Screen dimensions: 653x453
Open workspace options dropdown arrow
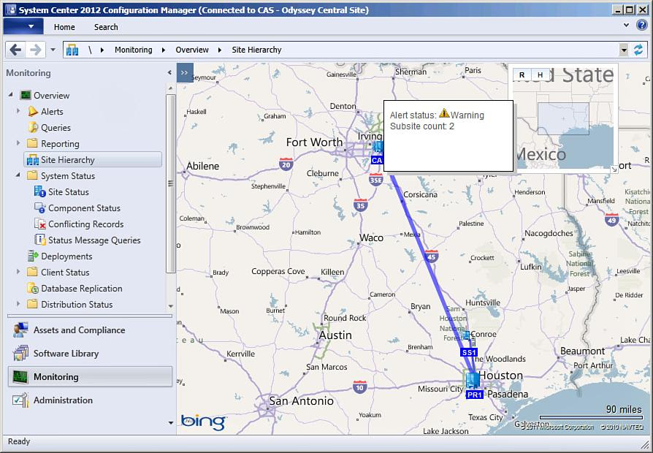(x=171, y=422)
